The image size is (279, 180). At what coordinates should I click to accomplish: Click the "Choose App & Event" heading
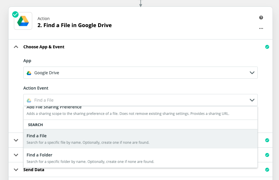click(x=44, y=47)
